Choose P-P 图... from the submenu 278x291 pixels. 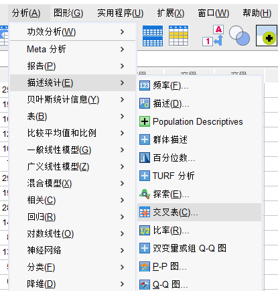[199, 266]
